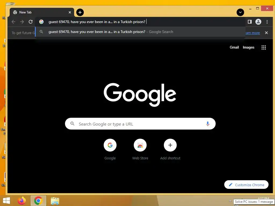Screen dimensions: 275x206
Task: Maximize the Chrome window
Action: (x=258, y=8)
